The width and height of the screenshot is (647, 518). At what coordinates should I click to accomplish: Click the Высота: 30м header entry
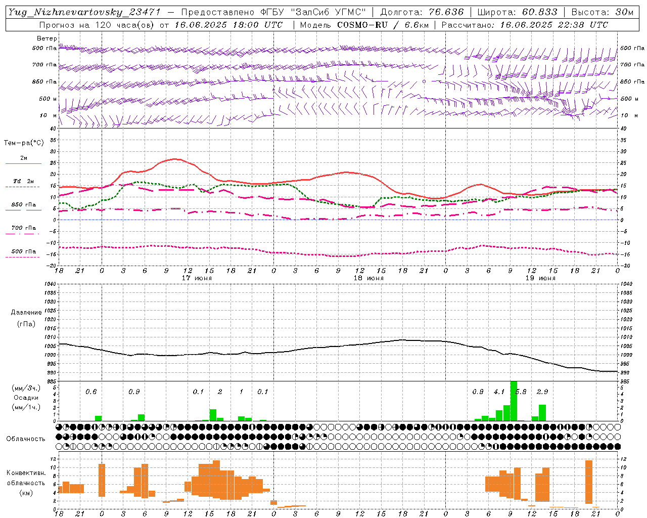click(x=602, y=12)
